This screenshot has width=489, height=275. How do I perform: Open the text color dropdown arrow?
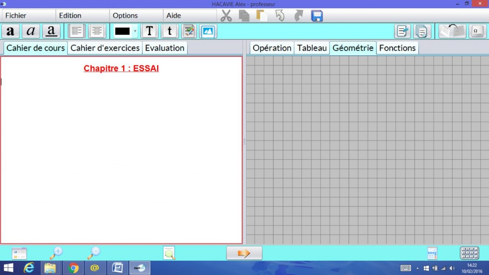(135, 32)
